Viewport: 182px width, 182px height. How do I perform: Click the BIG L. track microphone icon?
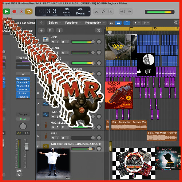[x=45, y=136]
